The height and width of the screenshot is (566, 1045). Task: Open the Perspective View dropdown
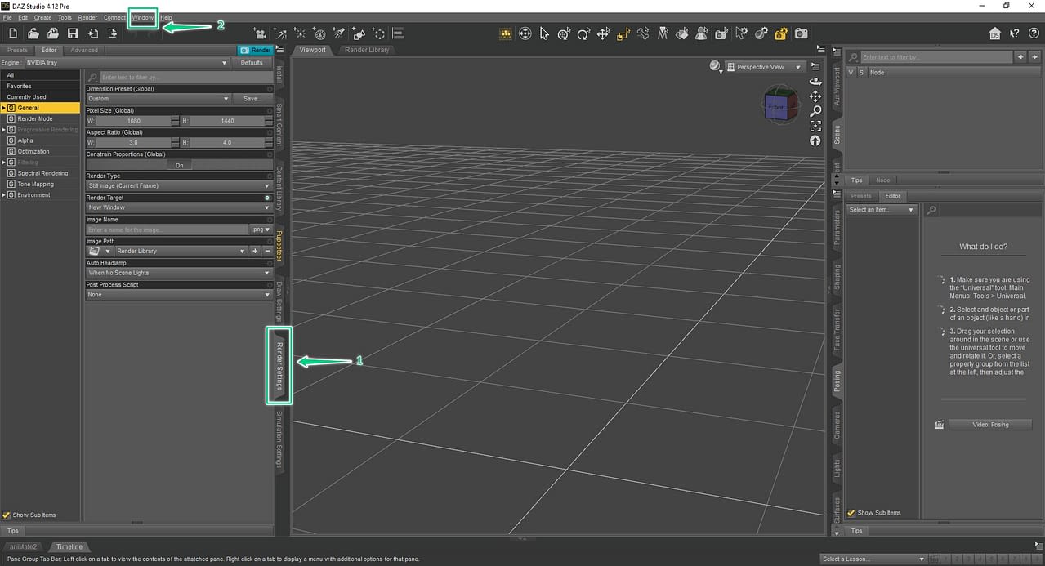tap(764, 66)
